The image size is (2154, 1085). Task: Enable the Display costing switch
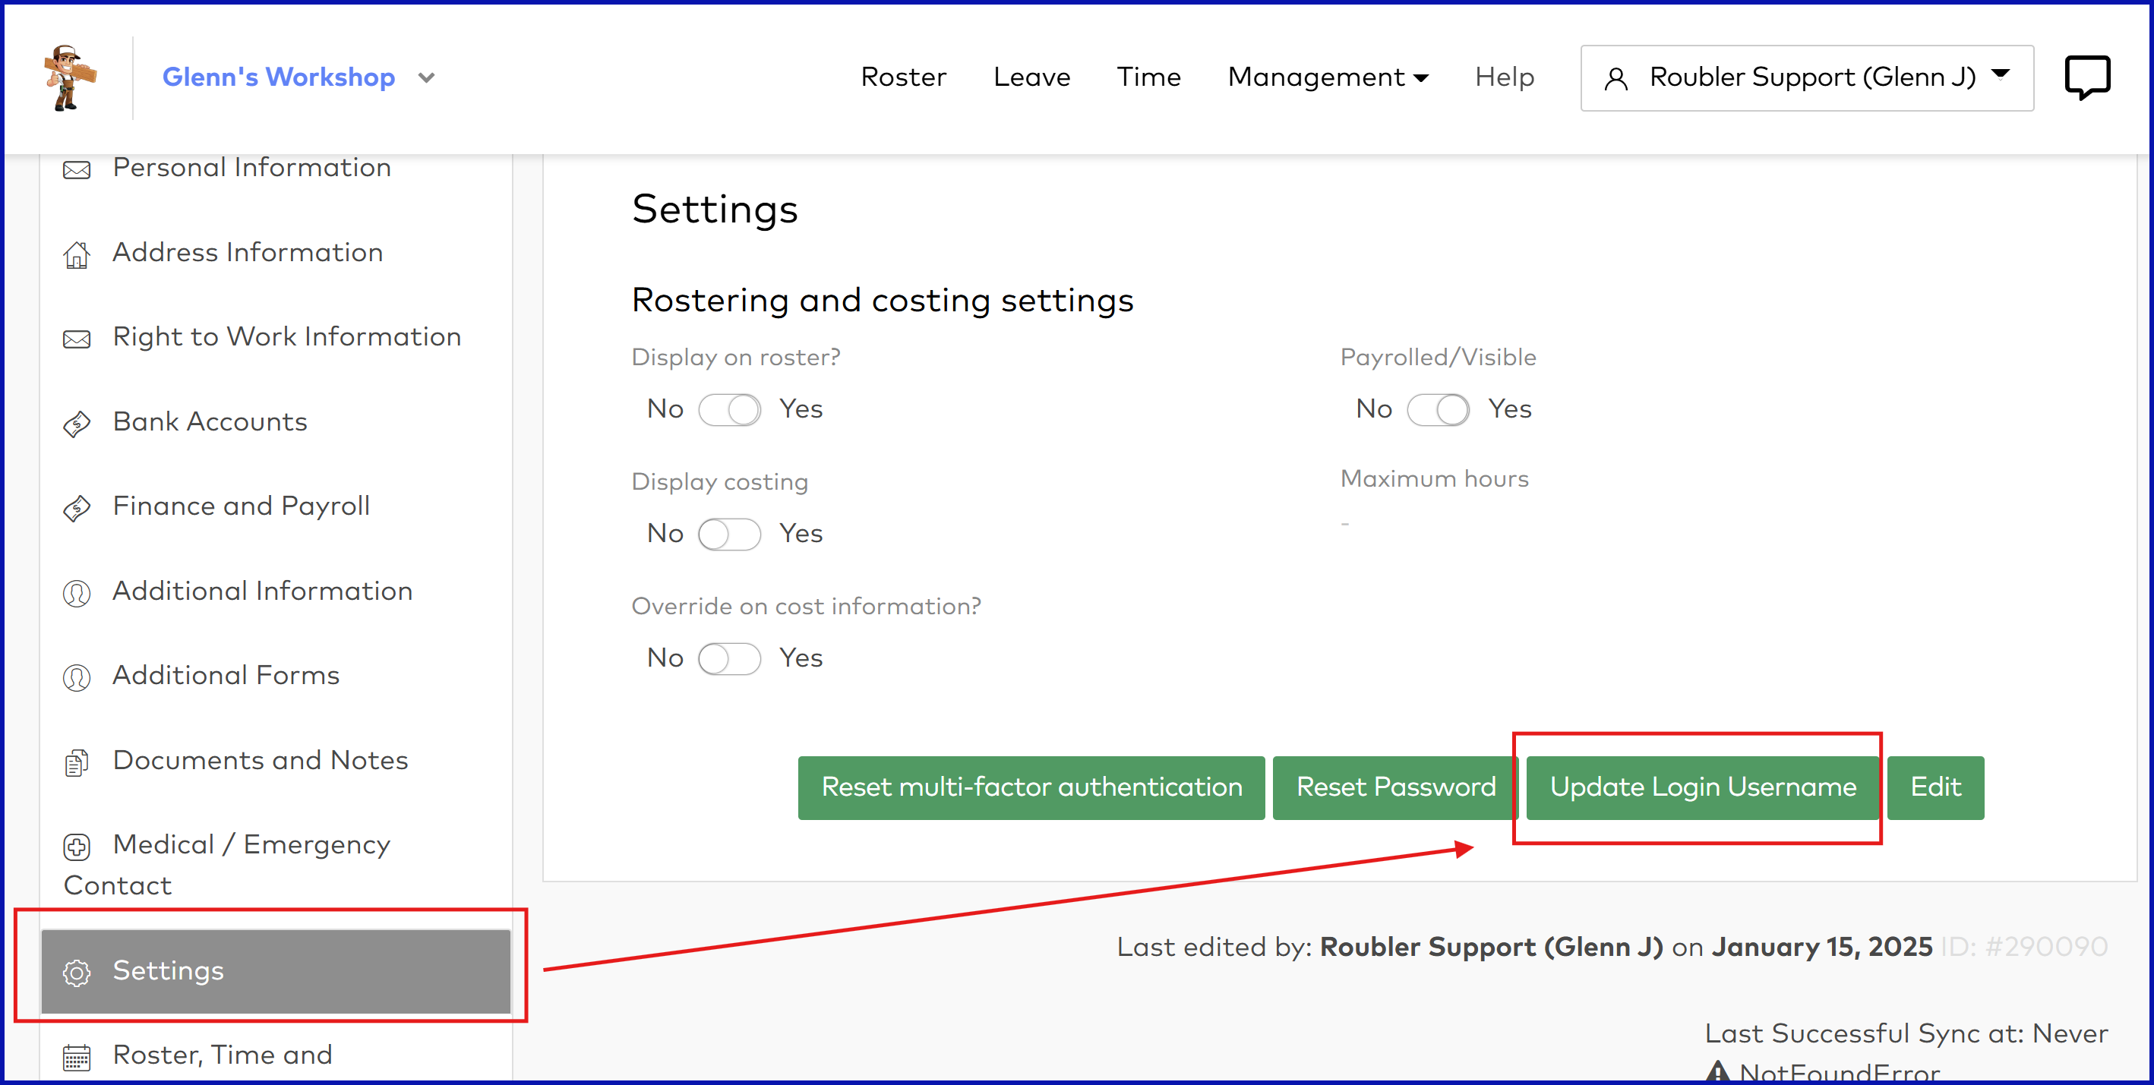pos(729,534)
